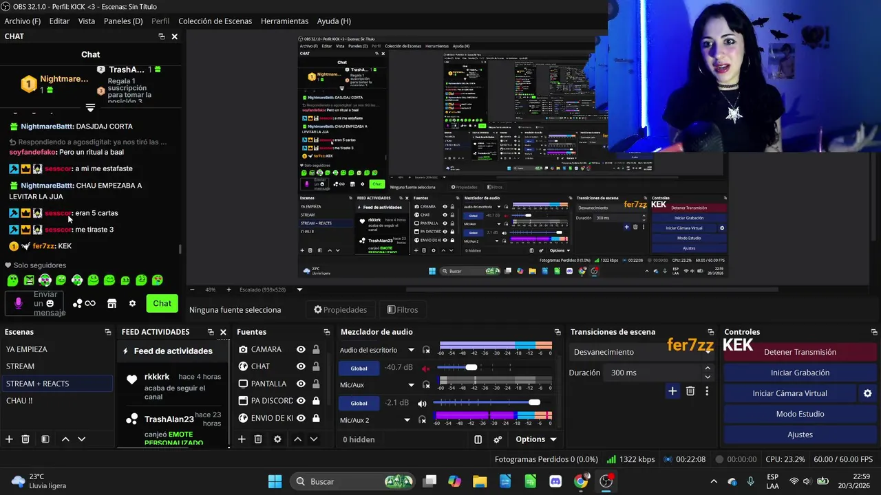The image size is (881, 495).
Task: Remove transition with the trash icon
Action: coord(690,391)
